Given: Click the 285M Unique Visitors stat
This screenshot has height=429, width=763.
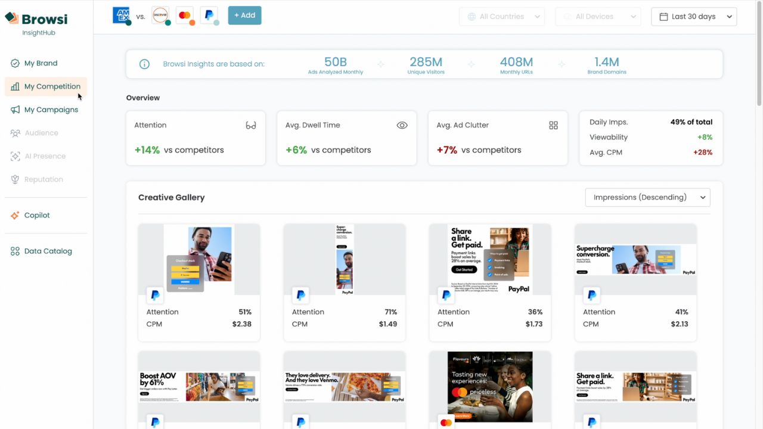Looking at the screenshot, I should (426, 65).
